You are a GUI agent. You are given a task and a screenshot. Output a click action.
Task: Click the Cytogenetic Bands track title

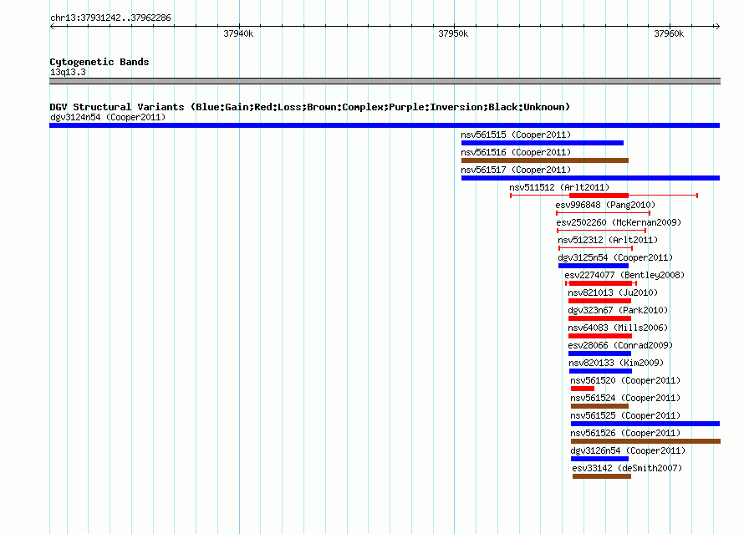click(99, 62)
